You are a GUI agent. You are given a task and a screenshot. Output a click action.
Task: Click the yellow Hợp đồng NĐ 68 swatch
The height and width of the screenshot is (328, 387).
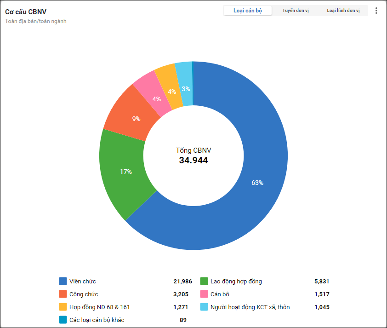coord(63,307)
